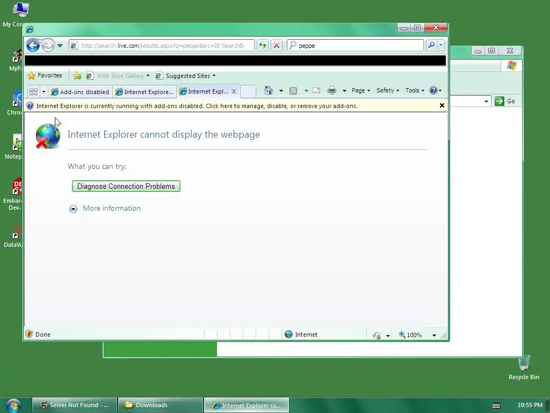Open the Safety menu
The image size is (550, 413).
(388, 90)
